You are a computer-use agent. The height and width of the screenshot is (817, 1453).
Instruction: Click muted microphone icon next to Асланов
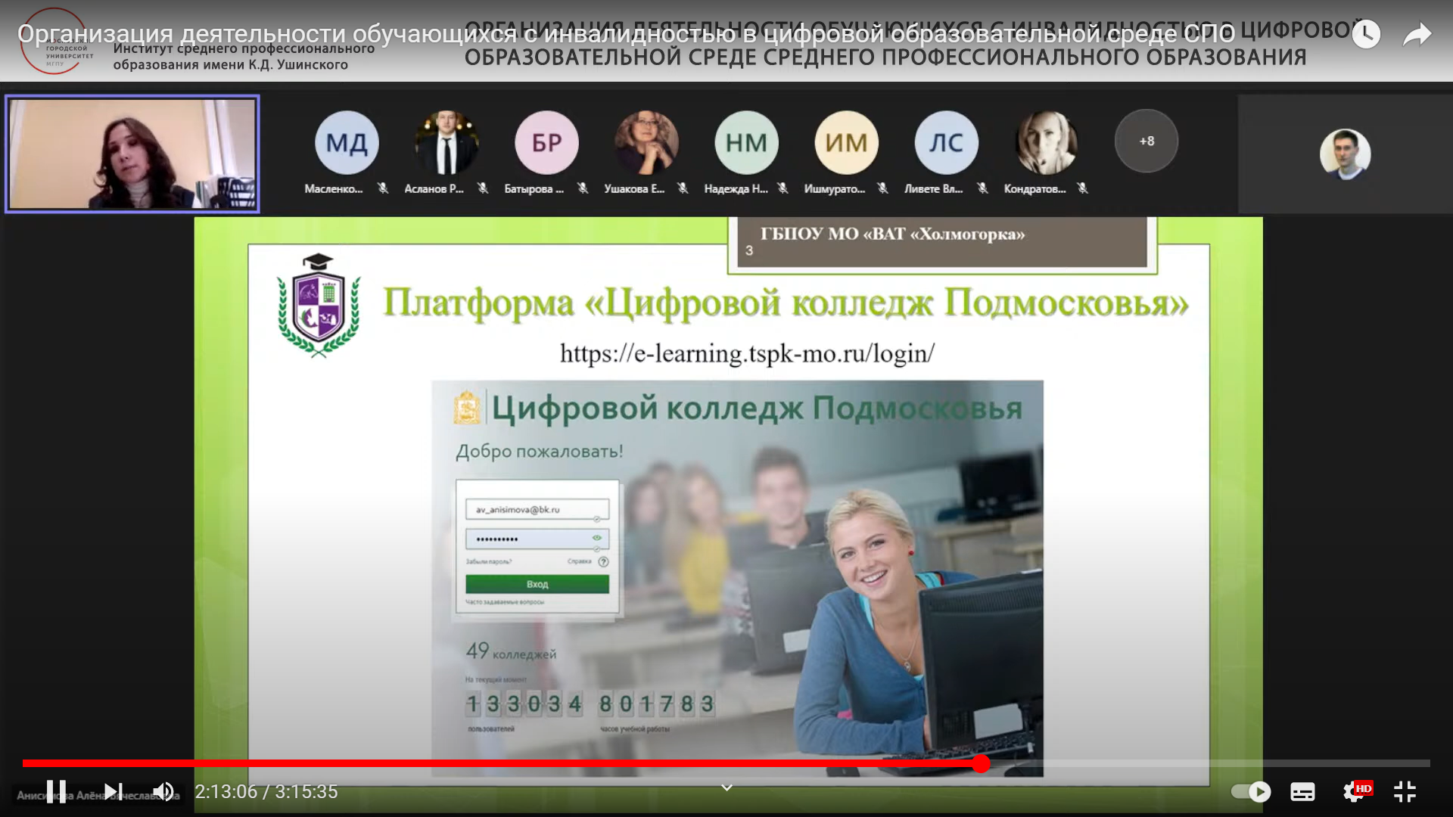point(483,188)
